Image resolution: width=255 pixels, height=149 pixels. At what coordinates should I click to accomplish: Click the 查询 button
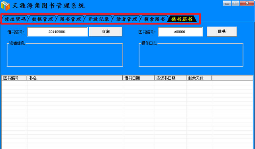click(x=106, y=32)
